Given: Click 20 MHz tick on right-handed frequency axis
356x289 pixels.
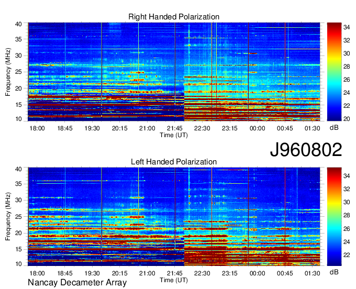Looking at the screenshot, I should tap(18, 88).
